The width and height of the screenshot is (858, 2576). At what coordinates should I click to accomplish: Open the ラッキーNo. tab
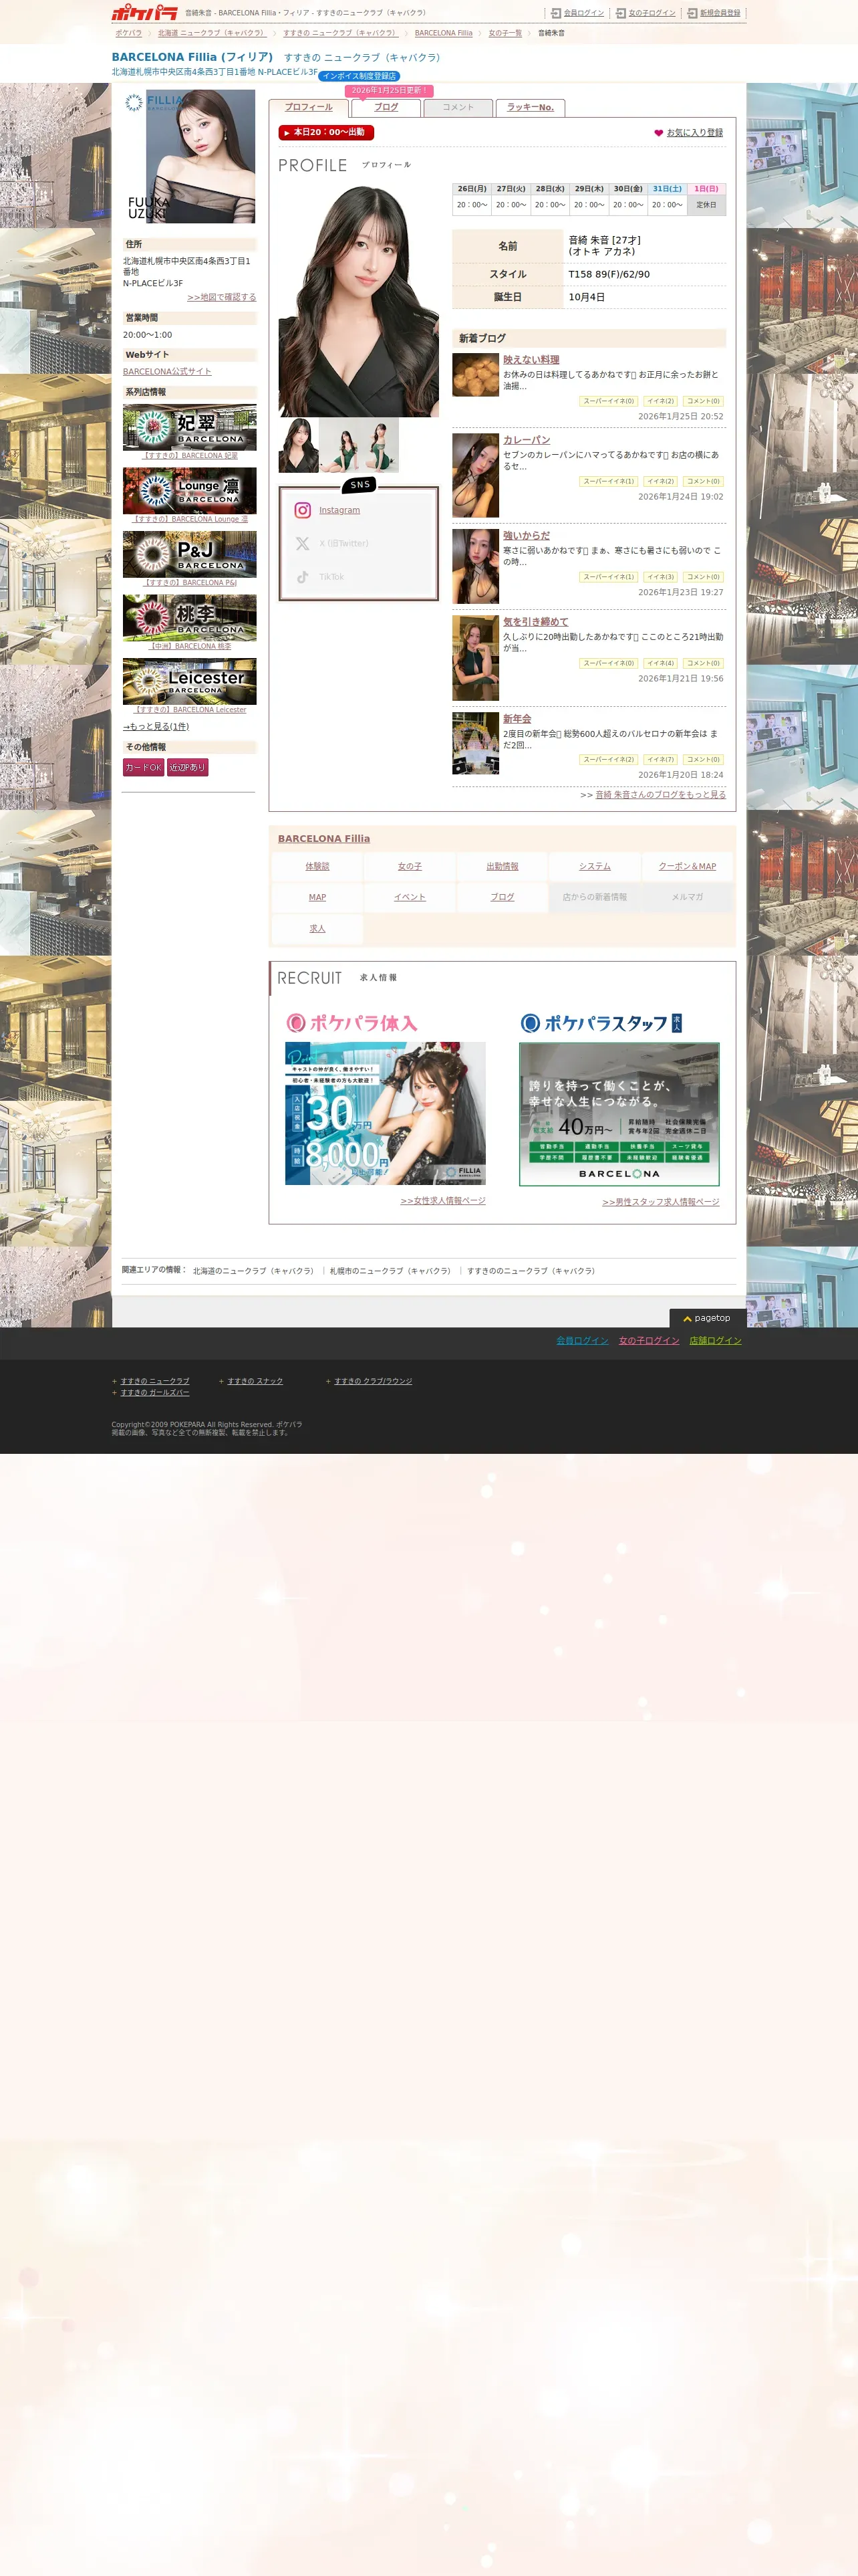coord(531,108)
